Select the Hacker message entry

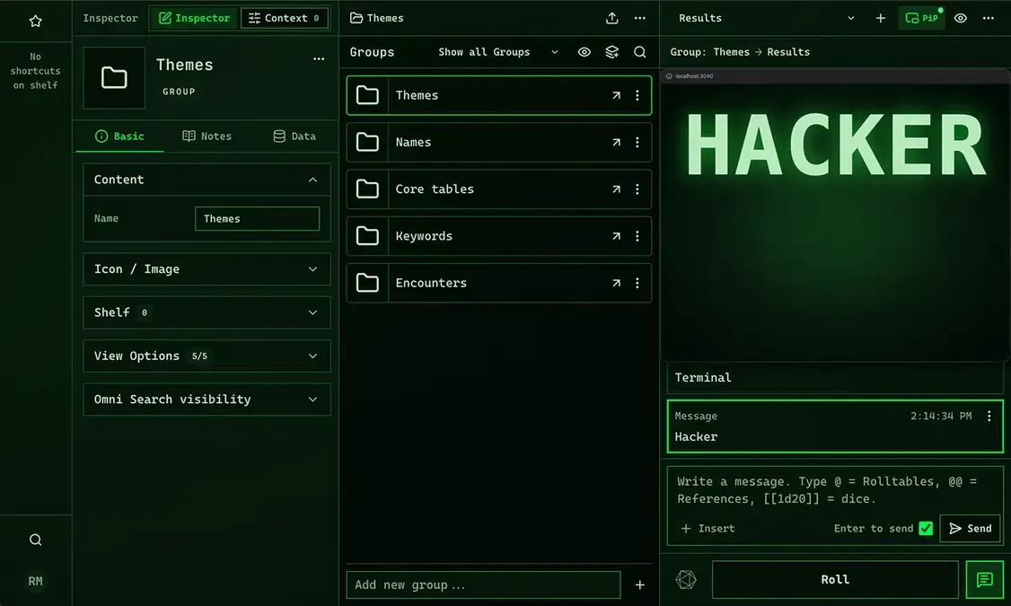point(835,426)
